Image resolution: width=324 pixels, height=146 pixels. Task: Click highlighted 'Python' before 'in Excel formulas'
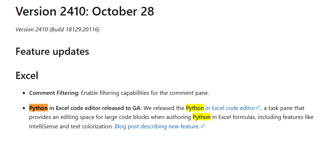(x=202, y=117)
